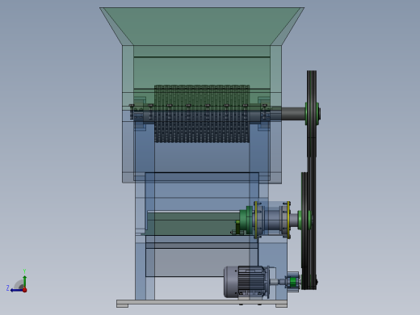420x315 pixels.
Task: Click the green Y axis of the triad
Action: tap(24, 280)
